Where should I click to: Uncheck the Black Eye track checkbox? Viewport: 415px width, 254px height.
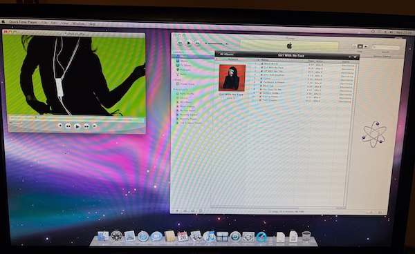[x=261, y=86]
